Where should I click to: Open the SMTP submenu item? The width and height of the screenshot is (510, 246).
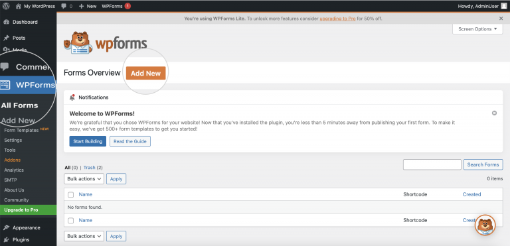pyautogui.click(x=11, y=180)
